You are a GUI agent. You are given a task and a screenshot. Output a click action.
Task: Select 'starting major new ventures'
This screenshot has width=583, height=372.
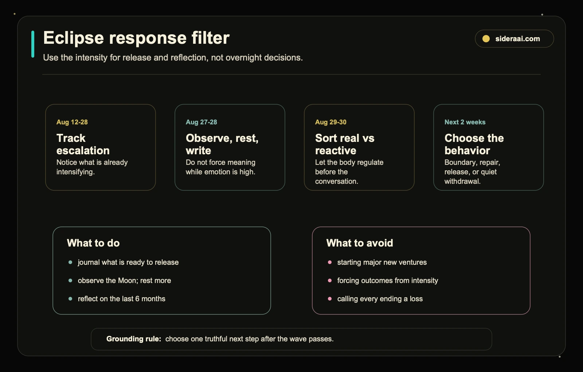382,262
